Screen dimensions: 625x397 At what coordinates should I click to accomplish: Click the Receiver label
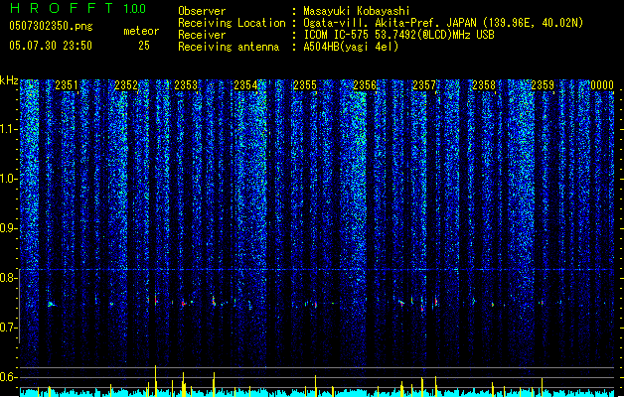point(202,35)
